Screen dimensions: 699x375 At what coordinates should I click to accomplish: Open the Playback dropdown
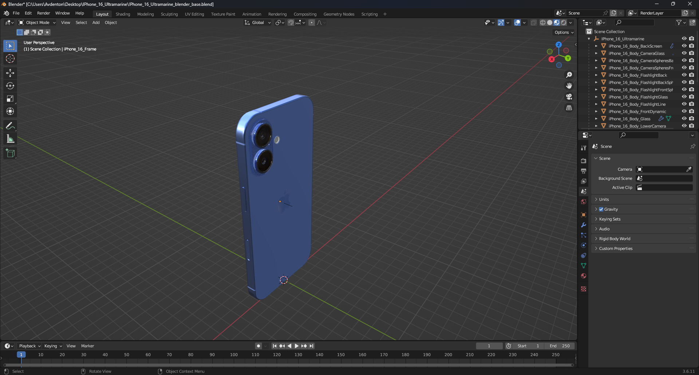(x=29, y=346)
